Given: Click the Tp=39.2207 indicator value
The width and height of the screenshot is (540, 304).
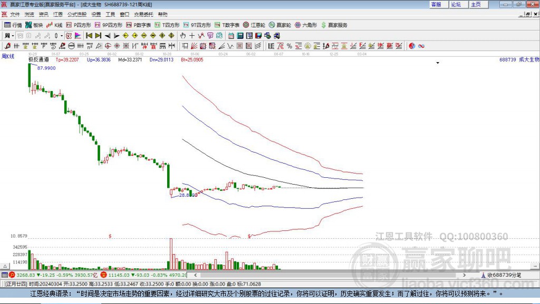Looking at the screenshot, I should pos(67,59).
